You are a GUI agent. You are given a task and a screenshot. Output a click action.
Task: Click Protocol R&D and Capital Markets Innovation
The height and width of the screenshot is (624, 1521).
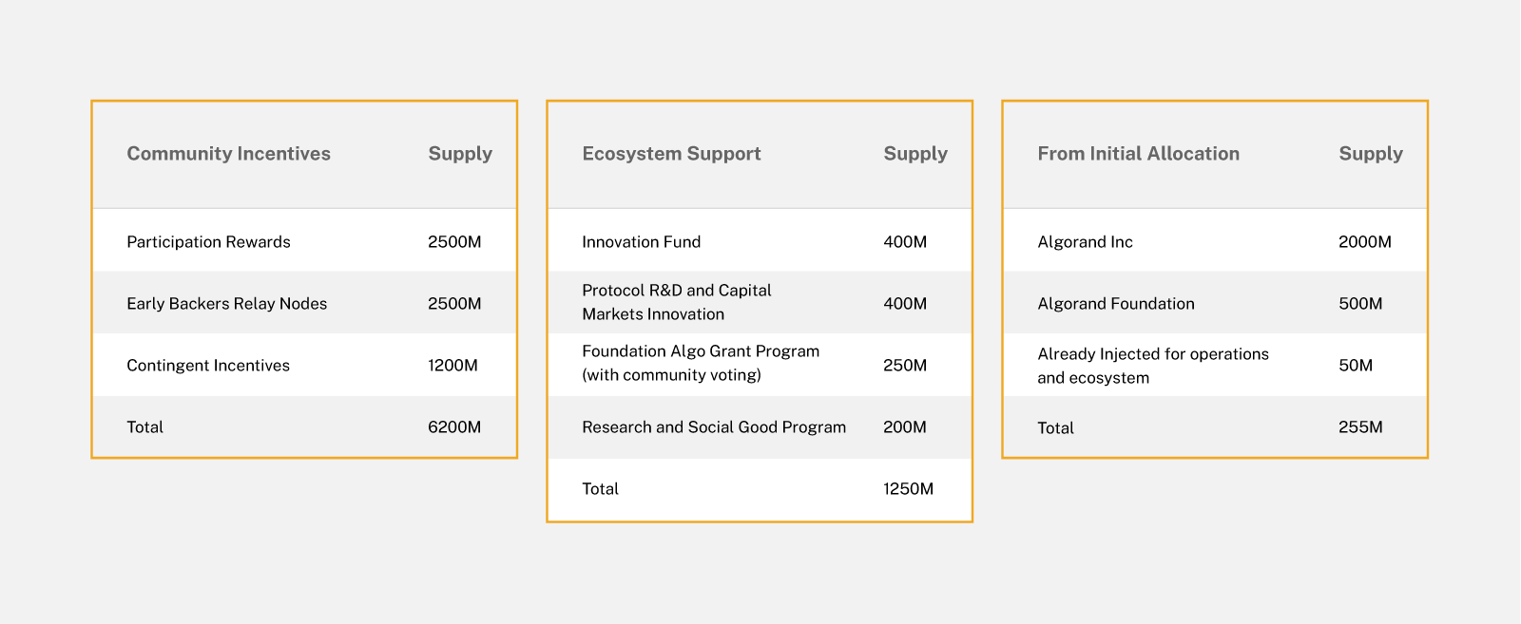(676, 302)
